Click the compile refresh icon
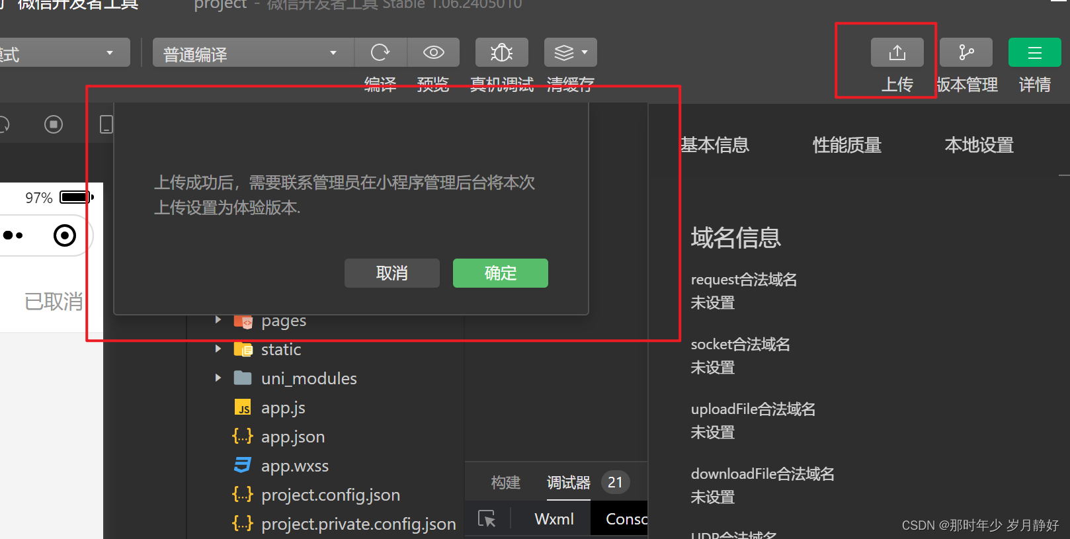This screenshot has height=539, width=1070. tap(380, 52)
